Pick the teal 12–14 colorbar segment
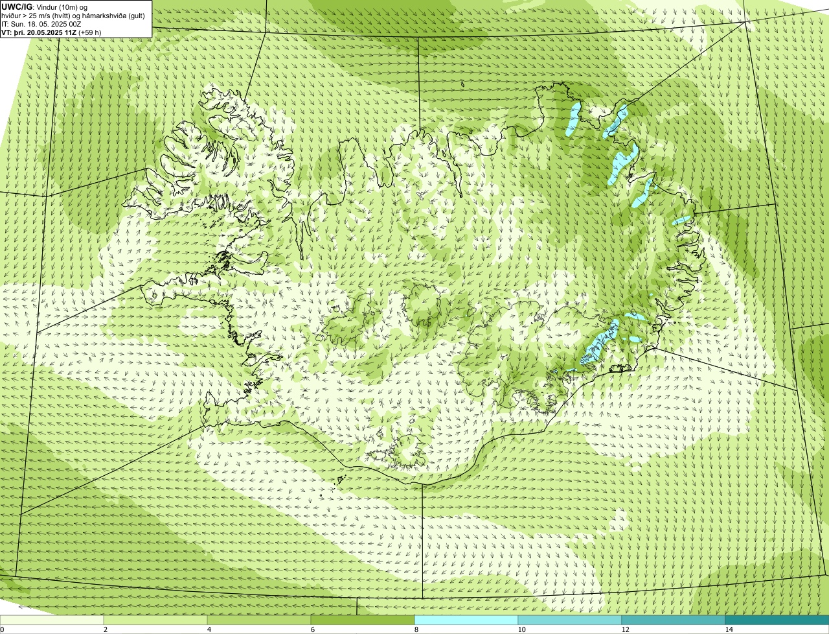The height and width of the screenshot is (634, 829). coord(674,620)
